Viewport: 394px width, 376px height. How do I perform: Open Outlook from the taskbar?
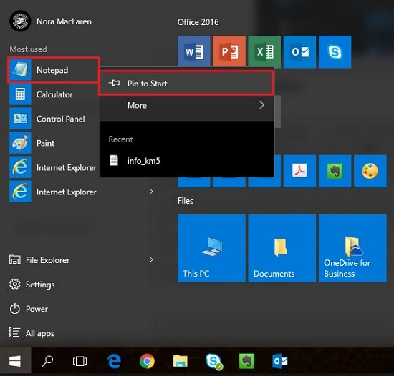(280, 361)
